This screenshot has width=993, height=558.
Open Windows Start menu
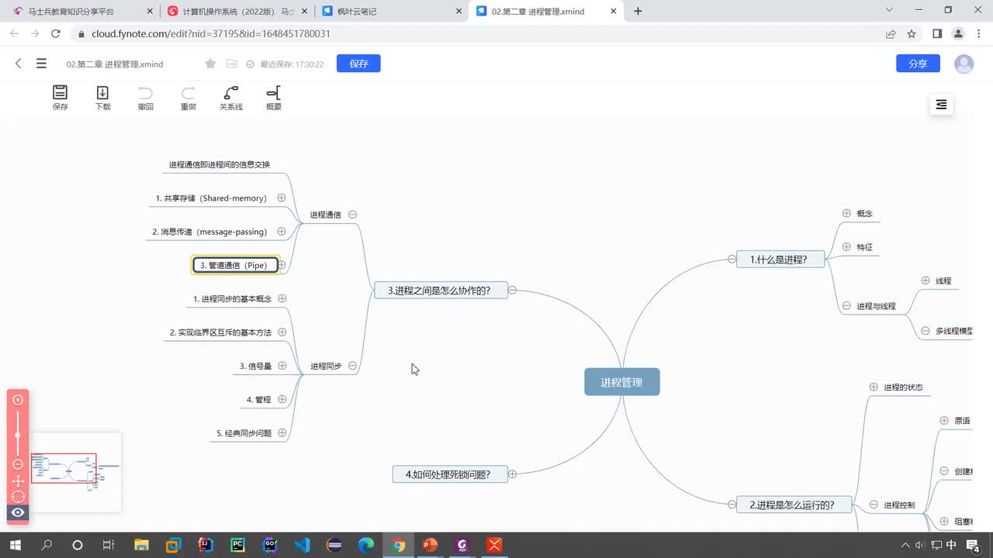(15, 545)
